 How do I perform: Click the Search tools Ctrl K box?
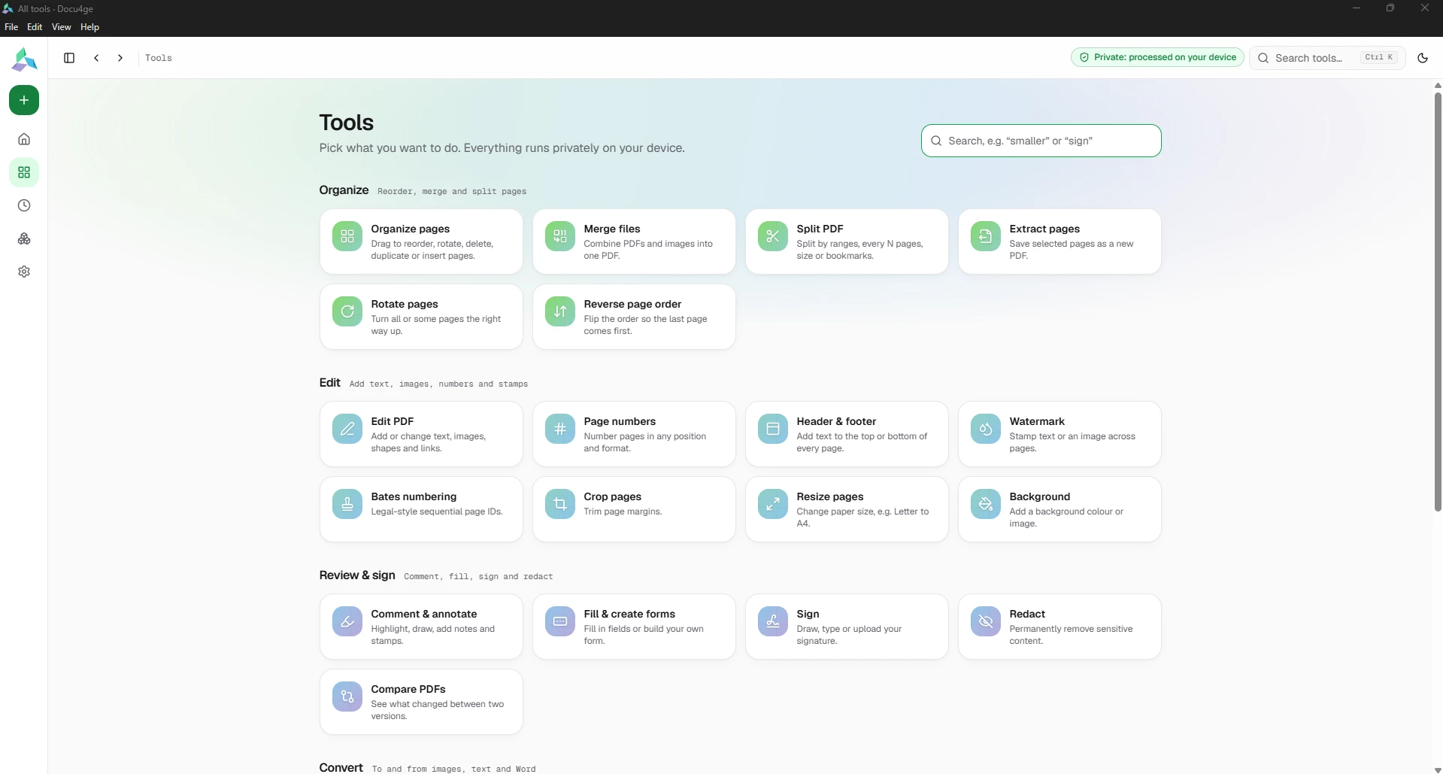point(1327,58)
